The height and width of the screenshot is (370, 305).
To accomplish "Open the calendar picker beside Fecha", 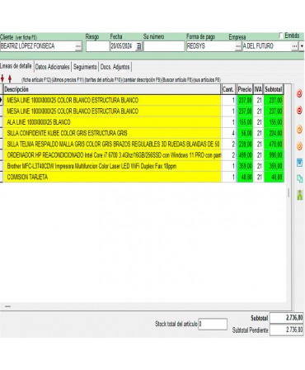I will pyautogui.click(x=138, y=46).
